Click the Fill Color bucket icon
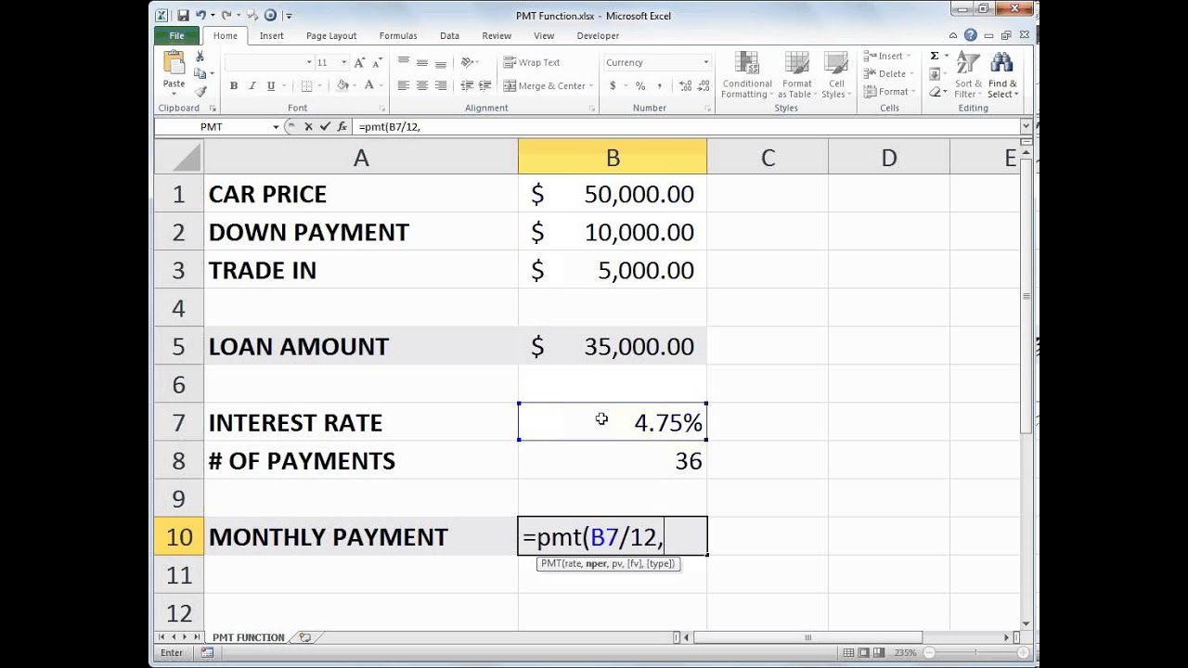The height and width of the screenshot is (668, 1188). pos(342,85)
